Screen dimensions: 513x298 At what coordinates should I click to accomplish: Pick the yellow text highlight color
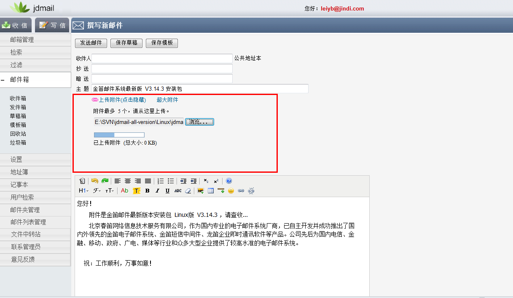pos(137,191)
